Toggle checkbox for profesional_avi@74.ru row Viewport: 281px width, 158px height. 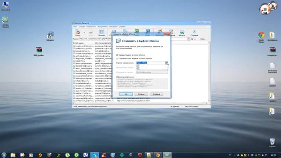[74, 101]
